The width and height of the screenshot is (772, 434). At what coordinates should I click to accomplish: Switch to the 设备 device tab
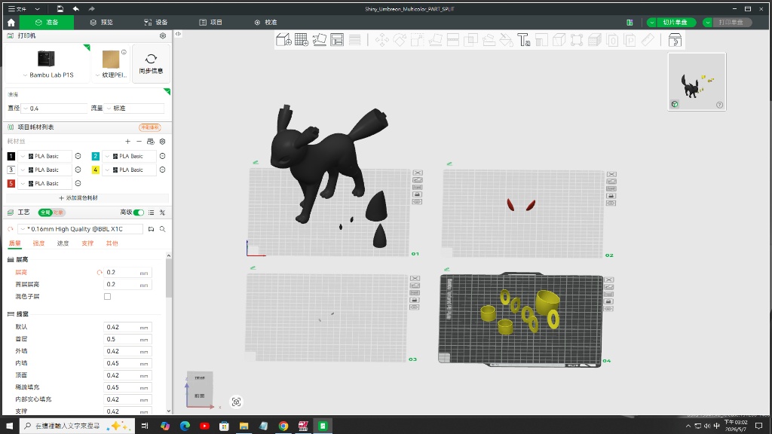click(155, 23)
